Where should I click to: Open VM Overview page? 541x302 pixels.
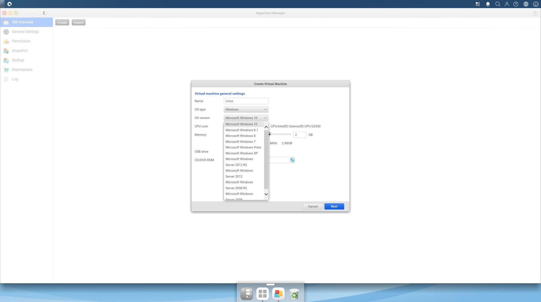coord(26,22)
